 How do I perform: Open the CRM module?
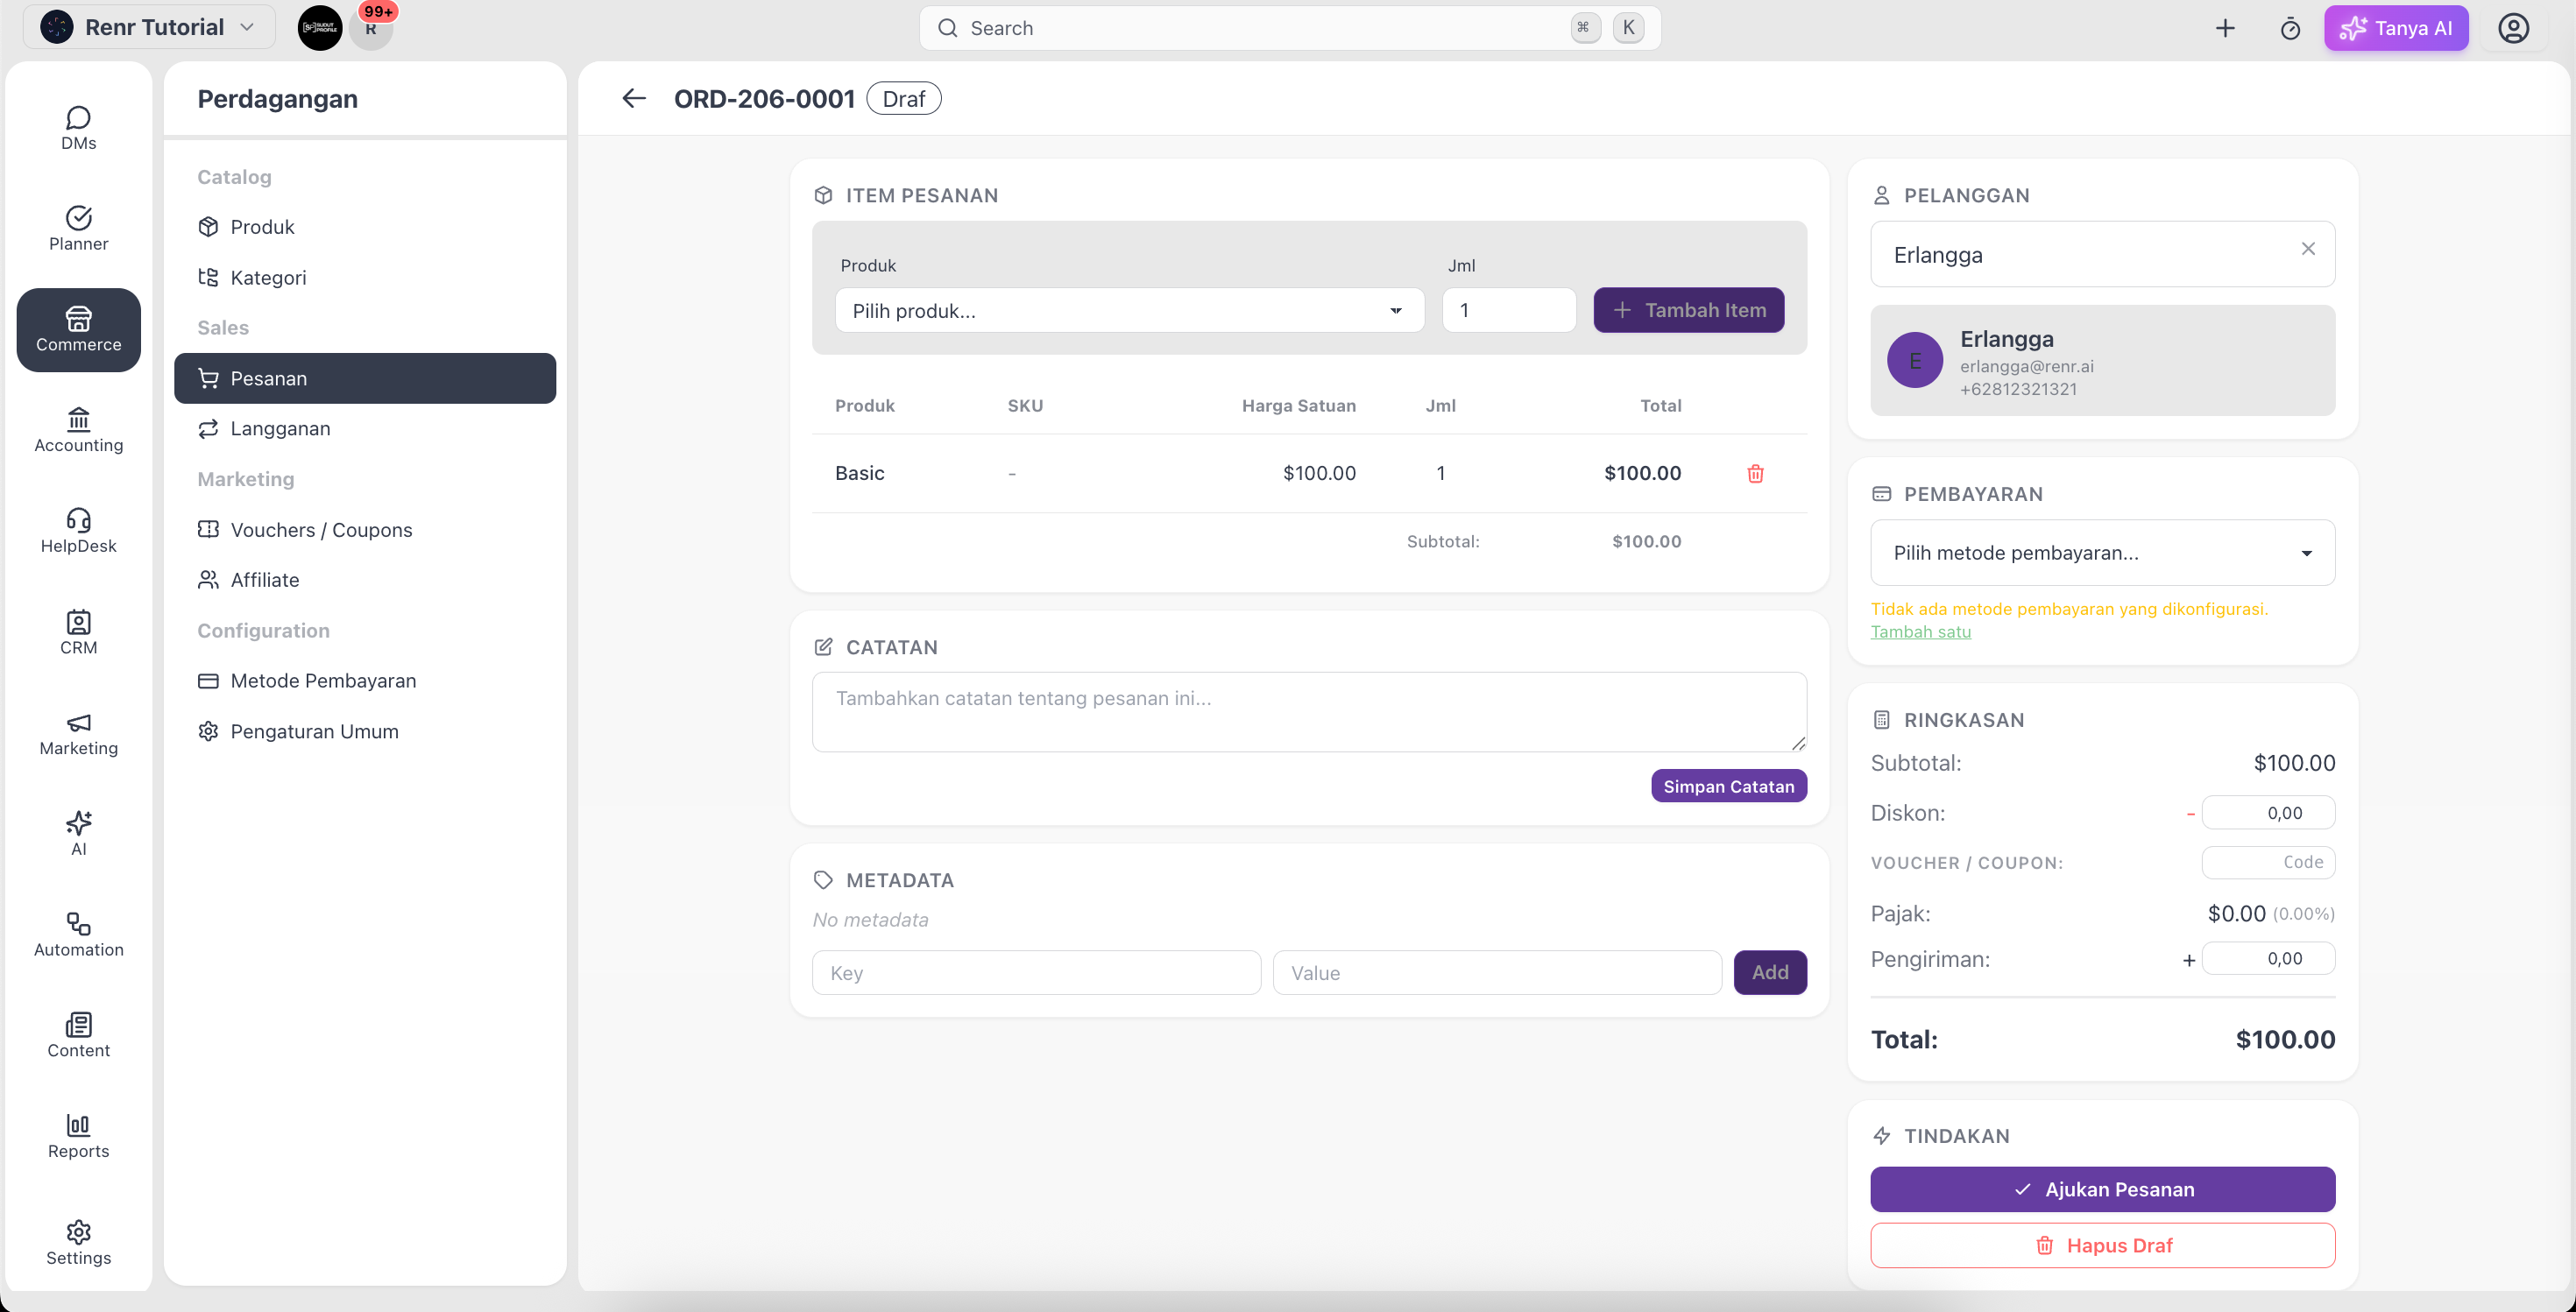[x=78, y=632]
